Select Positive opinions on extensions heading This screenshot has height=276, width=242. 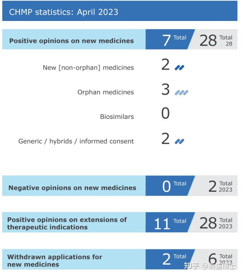67,223
